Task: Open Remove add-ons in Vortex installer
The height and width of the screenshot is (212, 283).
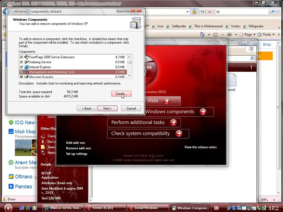Action: [78, 148]
